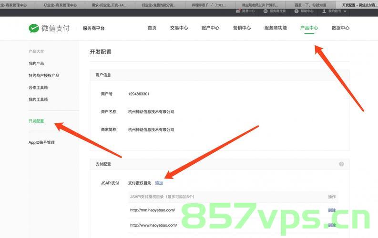Open 我的产品 in the sidebar
Screen dimensions: 378x238
pos(36,63)
